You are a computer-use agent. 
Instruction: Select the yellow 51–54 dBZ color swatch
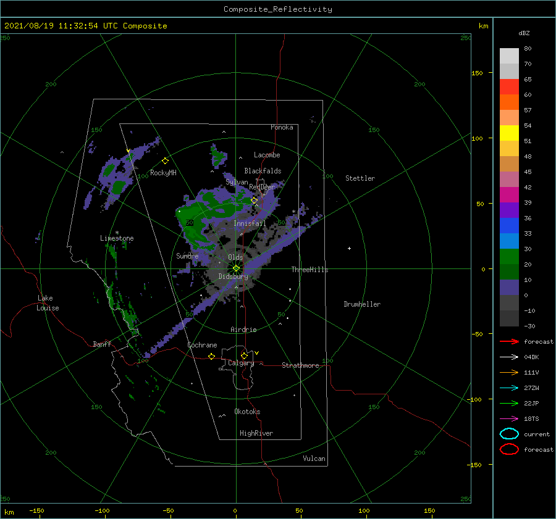(509, 133)
